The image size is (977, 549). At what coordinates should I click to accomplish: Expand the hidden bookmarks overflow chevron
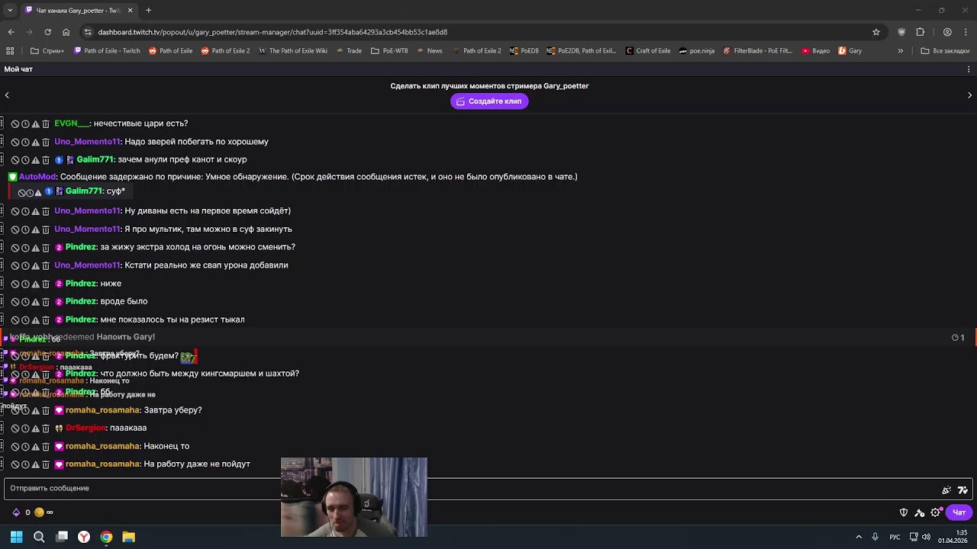pos(901,51)
